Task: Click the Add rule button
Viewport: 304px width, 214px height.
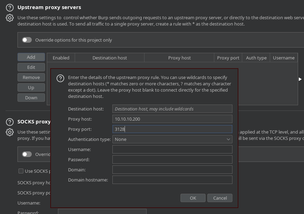Action: tap(31, 57)
